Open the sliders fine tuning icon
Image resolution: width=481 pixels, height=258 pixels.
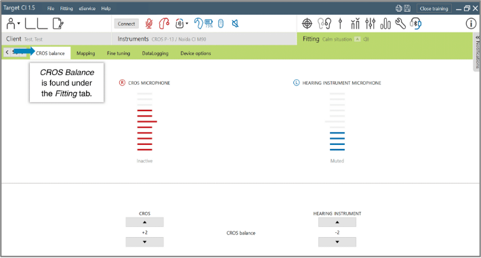[x=371, y=24]
